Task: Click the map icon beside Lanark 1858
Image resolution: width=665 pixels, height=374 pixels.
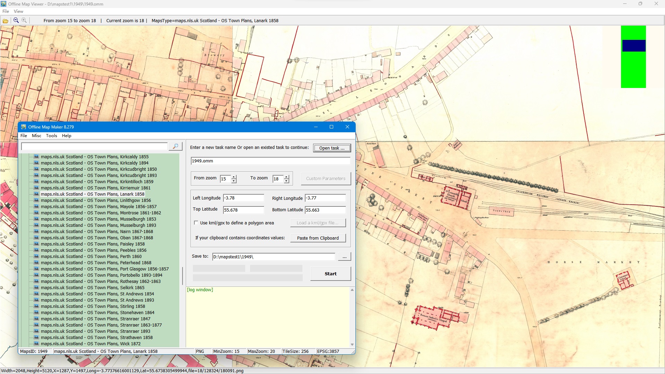Action: tap(36, 194)
